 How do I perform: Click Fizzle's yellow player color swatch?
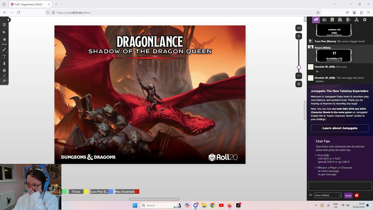point(86,192)
